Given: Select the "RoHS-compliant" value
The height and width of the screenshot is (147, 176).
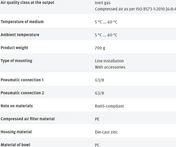Looking at the screenshot, I should coord(109,106).
